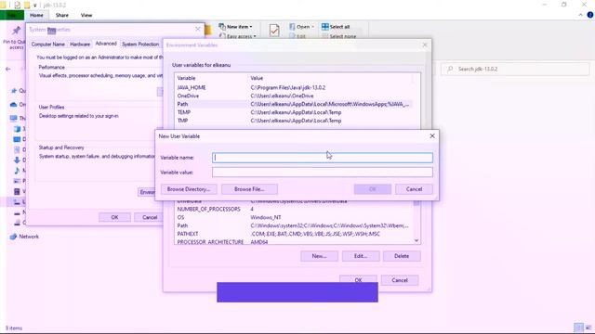
Task: Close the System Properties window
Action: pyautogui.click(x=198, y=29)
